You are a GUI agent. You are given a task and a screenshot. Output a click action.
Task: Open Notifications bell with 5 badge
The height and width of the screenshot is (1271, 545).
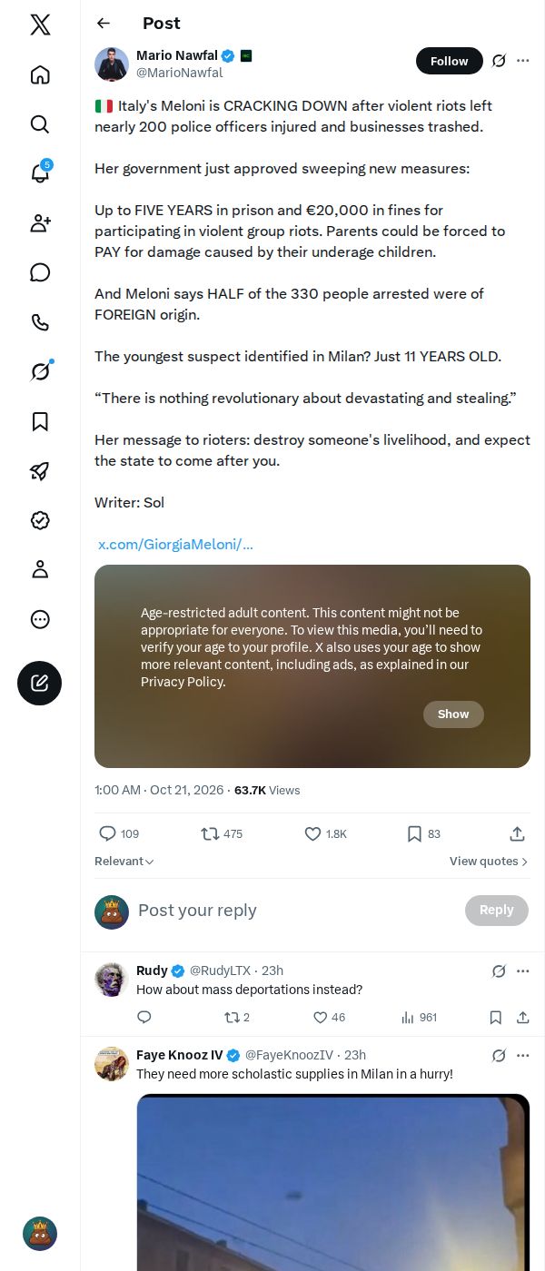pos(40,173)
